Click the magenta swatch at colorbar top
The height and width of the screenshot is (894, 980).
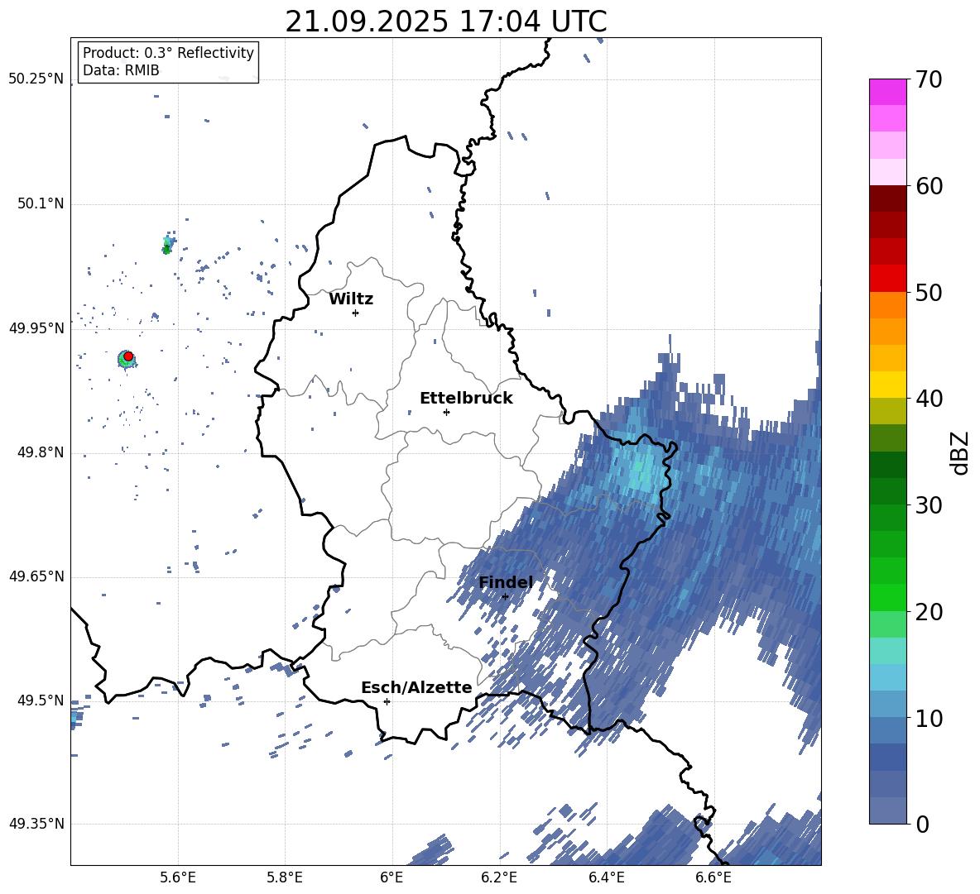pos(887,92)
